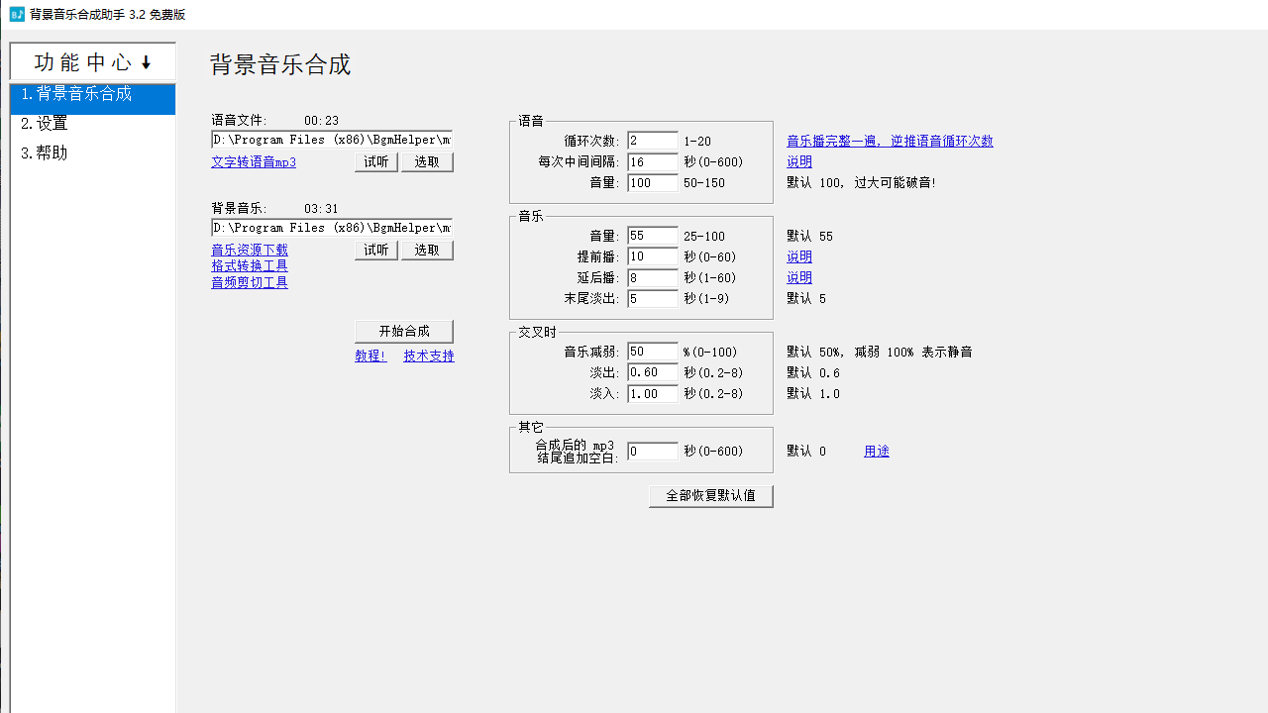1268x713 pixels.
Task: Click the 音乐 音量 input showing 55
Action: (653, 236)
